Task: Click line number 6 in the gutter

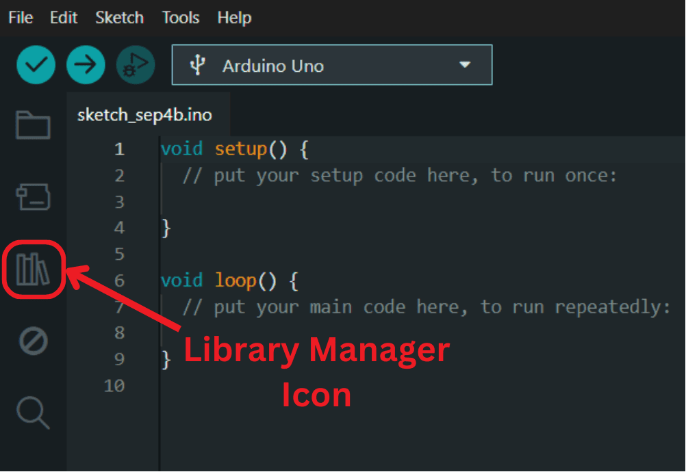Action: tap(119, 280)
